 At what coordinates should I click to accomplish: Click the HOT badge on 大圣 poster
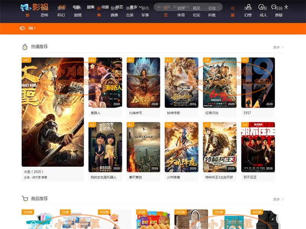point(26,60)
